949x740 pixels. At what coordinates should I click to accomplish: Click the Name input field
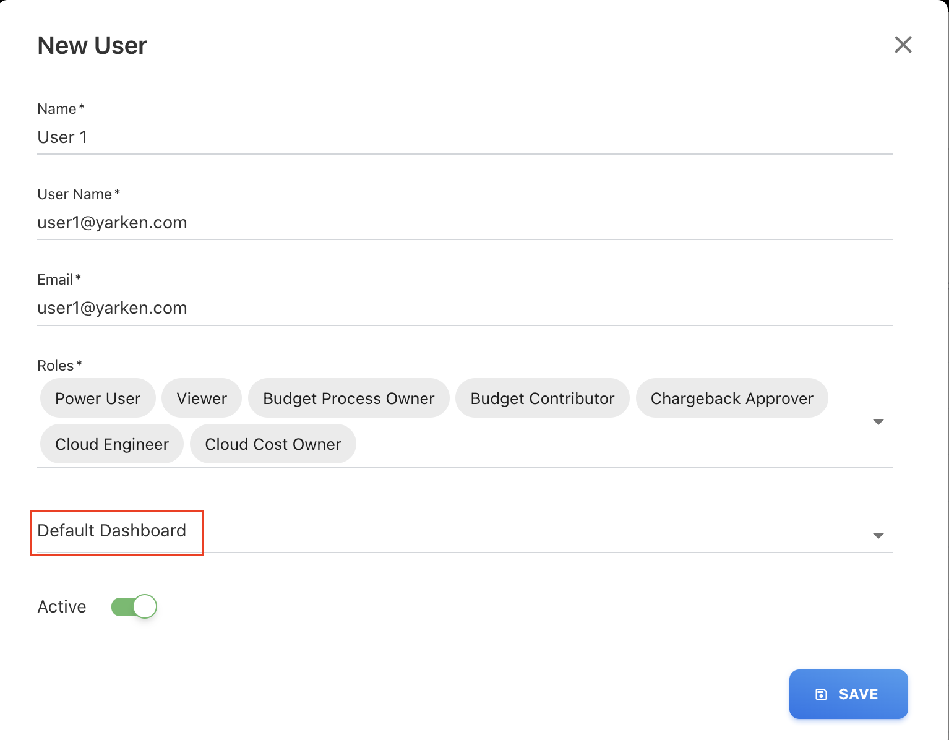click(x=464, y=137)
